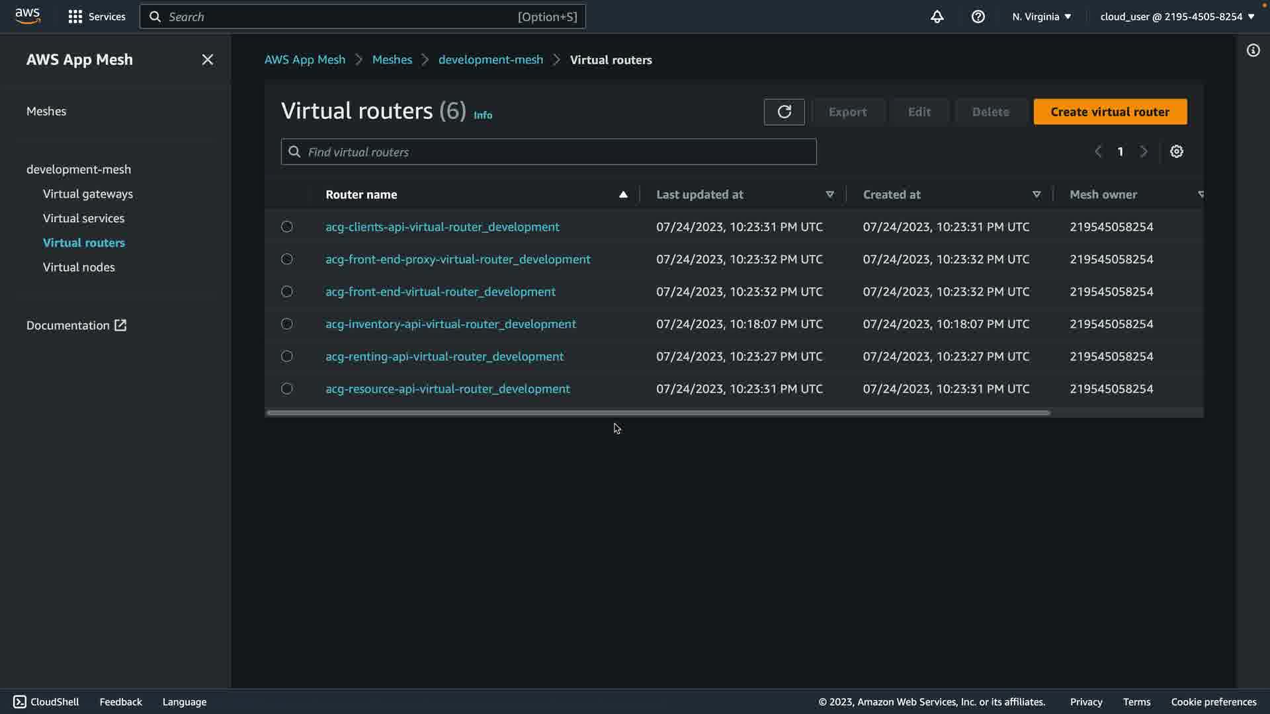Click the refresh virtual routers icon button
1270x714 pixels.
(784, 112)
